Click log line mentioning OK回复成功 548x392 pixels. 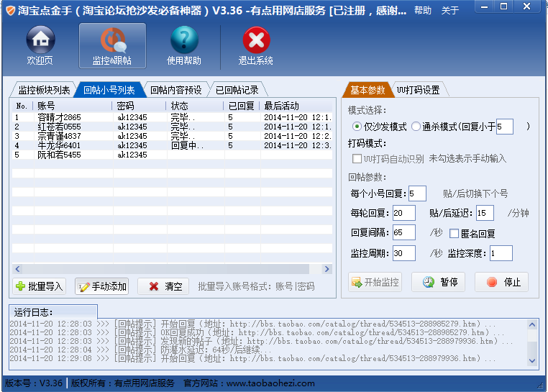(x=257, y=332)
